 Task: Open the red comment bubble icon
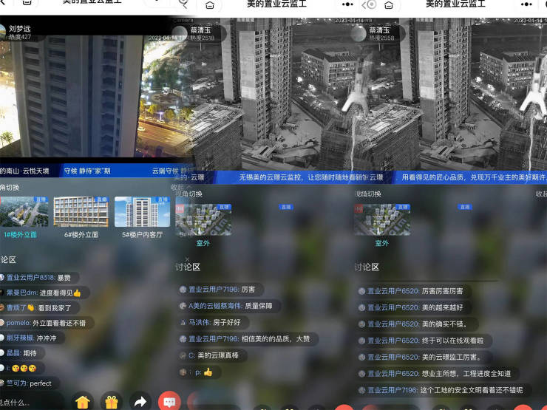tap(169, 402)
